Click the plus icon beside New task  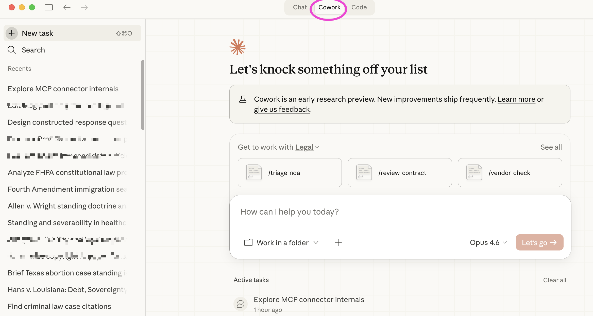[12, 33]
